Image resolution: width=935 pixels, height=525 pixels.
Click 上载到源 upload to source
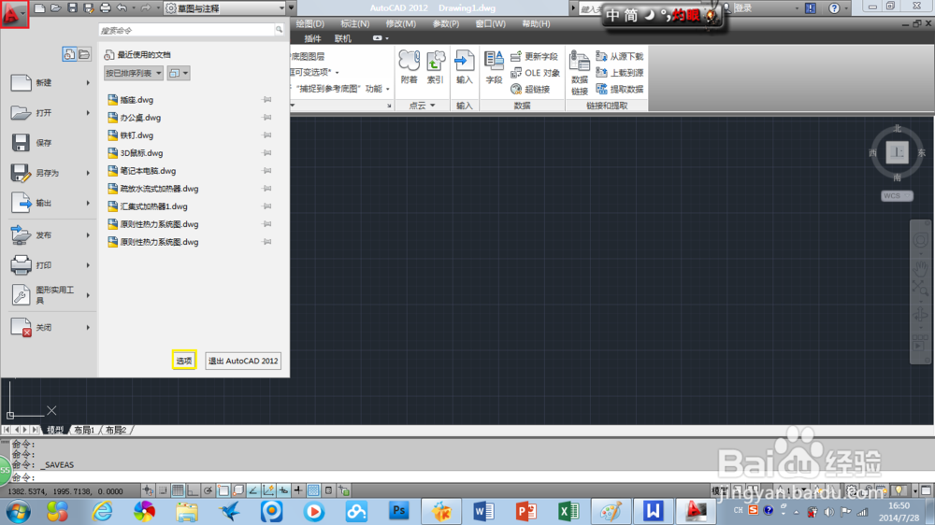[x=620, y=73]
